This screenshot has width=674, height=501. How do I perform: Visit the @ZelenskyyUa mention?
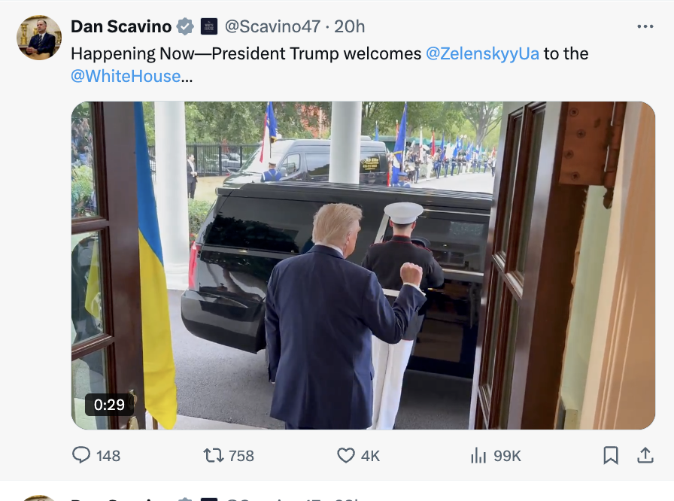click(482, 53)
